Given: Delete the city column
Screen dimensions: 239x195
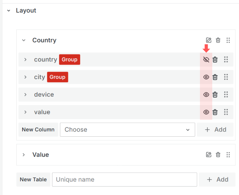Looking at the screenshot, I should [x=215, y=77].
